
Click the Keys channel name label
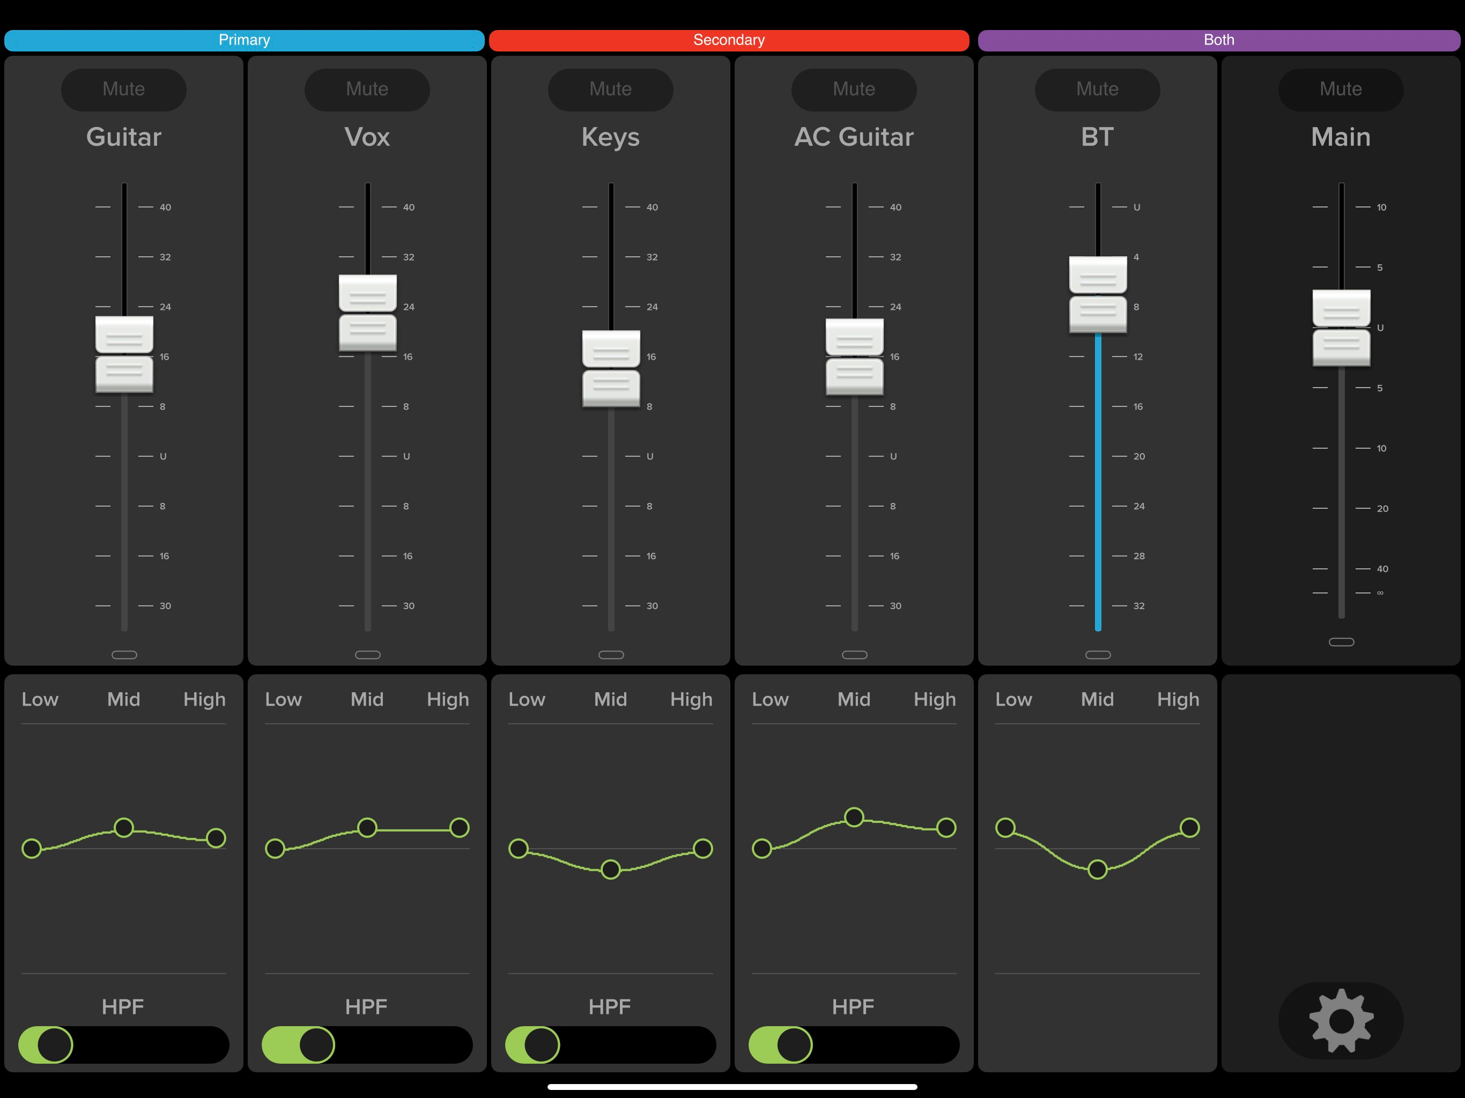pos(611,138)
